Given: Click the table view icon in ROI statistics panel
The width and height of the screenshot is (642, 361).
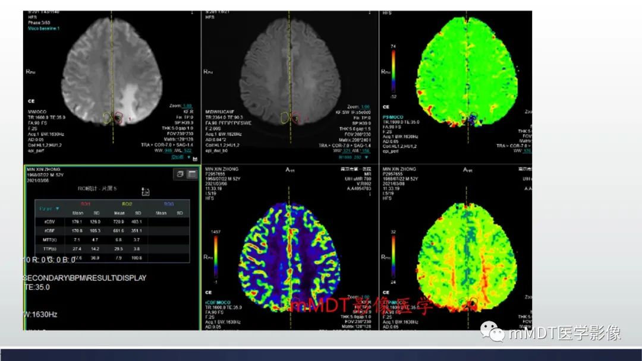Looking at the screenshot, I should tap(191, 174).
